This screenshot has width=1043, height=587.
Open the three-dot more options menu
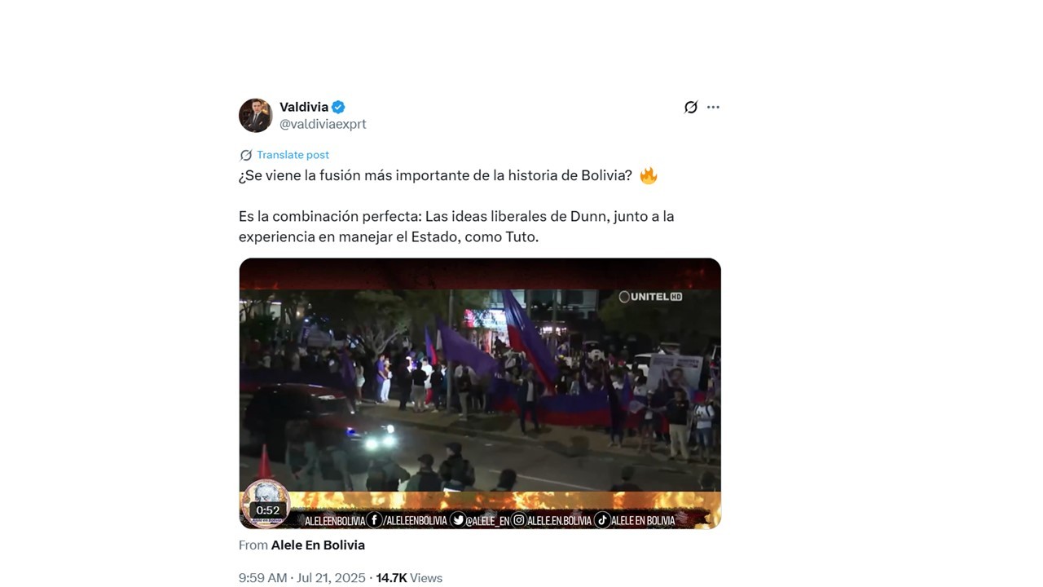click(713, 107)
